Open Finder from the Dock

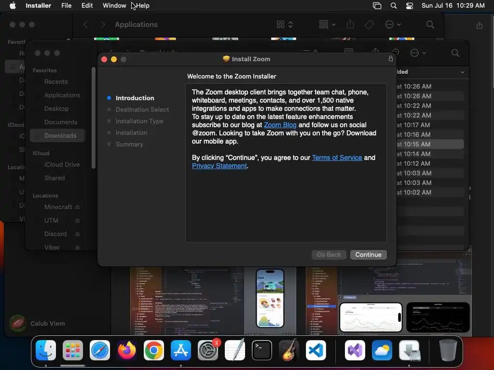(x=46, y=350)
